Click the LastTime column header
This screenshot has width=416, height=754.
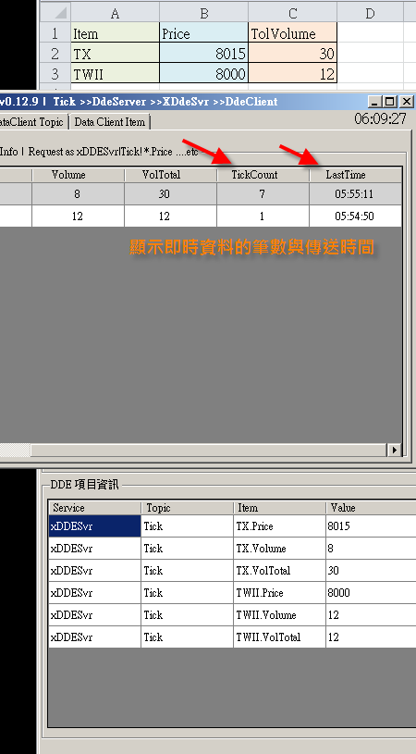355,175
